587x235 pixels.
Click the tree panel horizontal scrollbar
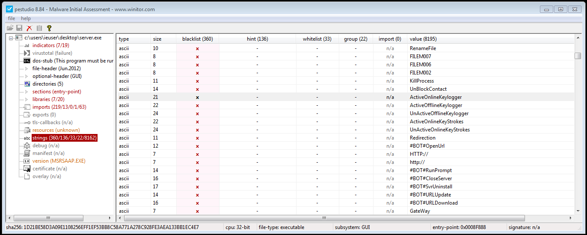(x=48, y=218)
